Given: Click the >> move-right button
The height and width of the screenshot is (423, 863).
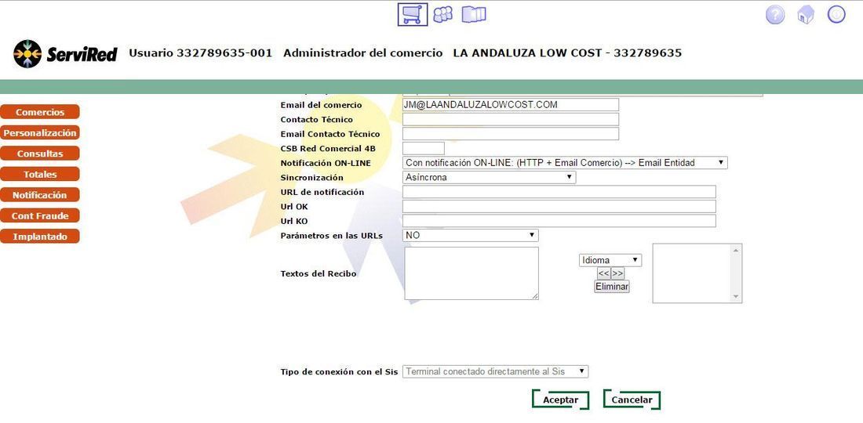Looking at the screenshot, I should pyautogui.click(x=617, y=273).
